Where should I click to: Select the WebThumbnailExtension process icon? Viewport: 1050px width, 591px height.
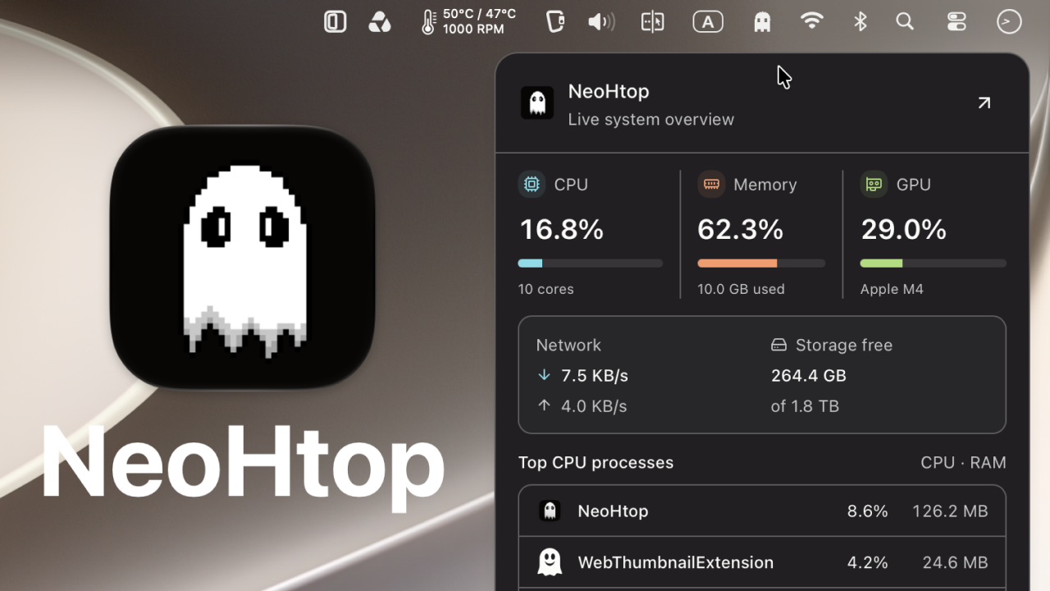pos(550,562)
